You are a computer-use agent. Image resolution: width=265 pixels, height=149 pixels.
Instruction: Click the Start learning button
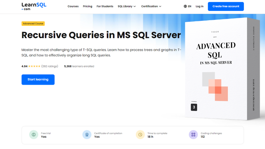(x=38, y=79)
